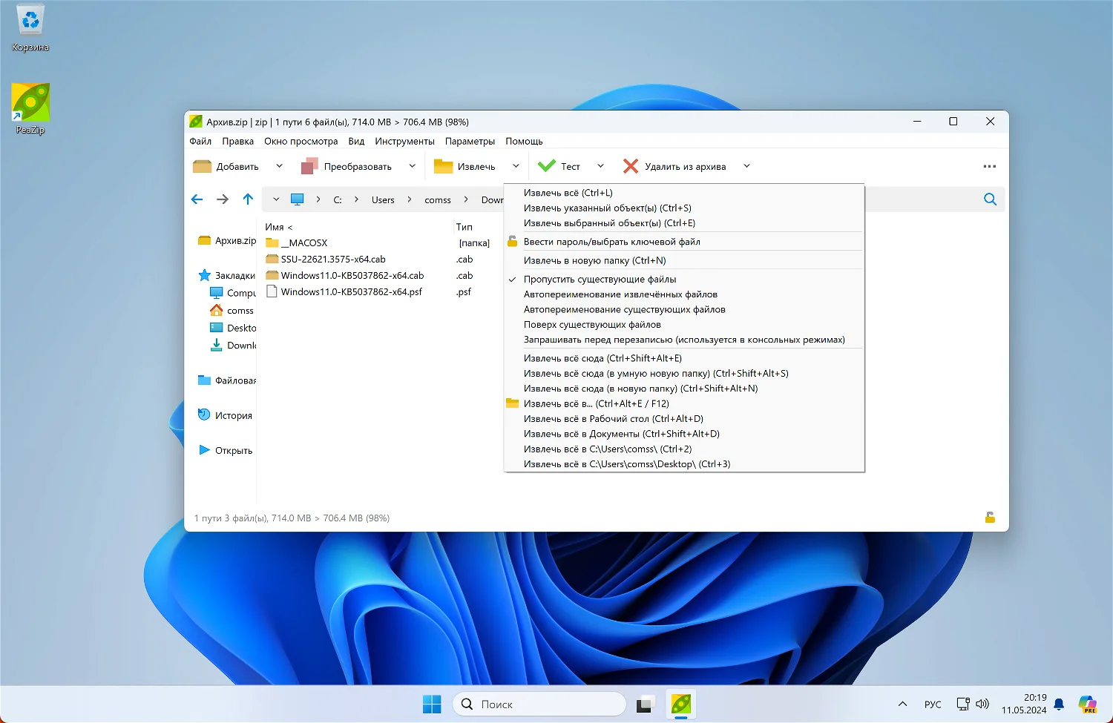1113x723 pixels.
Task: Expand the Добавить dropdown arrow
Action: (x=279, y=166)
